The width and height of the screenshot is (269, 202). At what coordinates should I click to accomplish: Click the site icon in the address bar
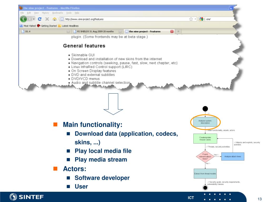pos(62,19)
